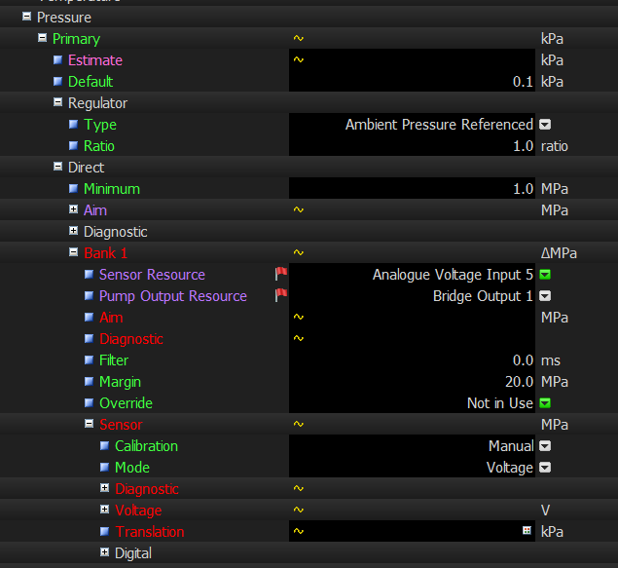The width and height of the screenshot is (618, 568).
Task: Click the Voltage mode value
Action: tap(510, 468)
